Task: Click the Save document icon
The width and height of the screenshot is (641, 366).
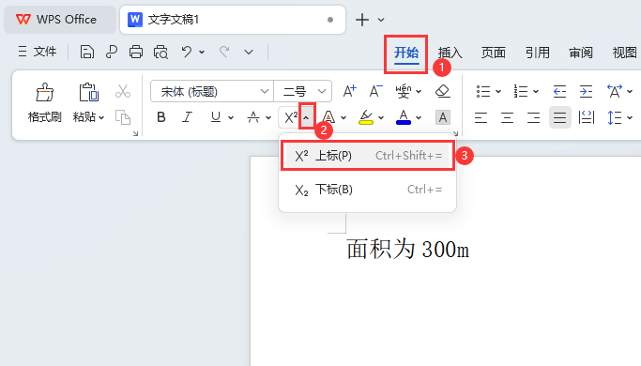Action: [x=86, y=52]
